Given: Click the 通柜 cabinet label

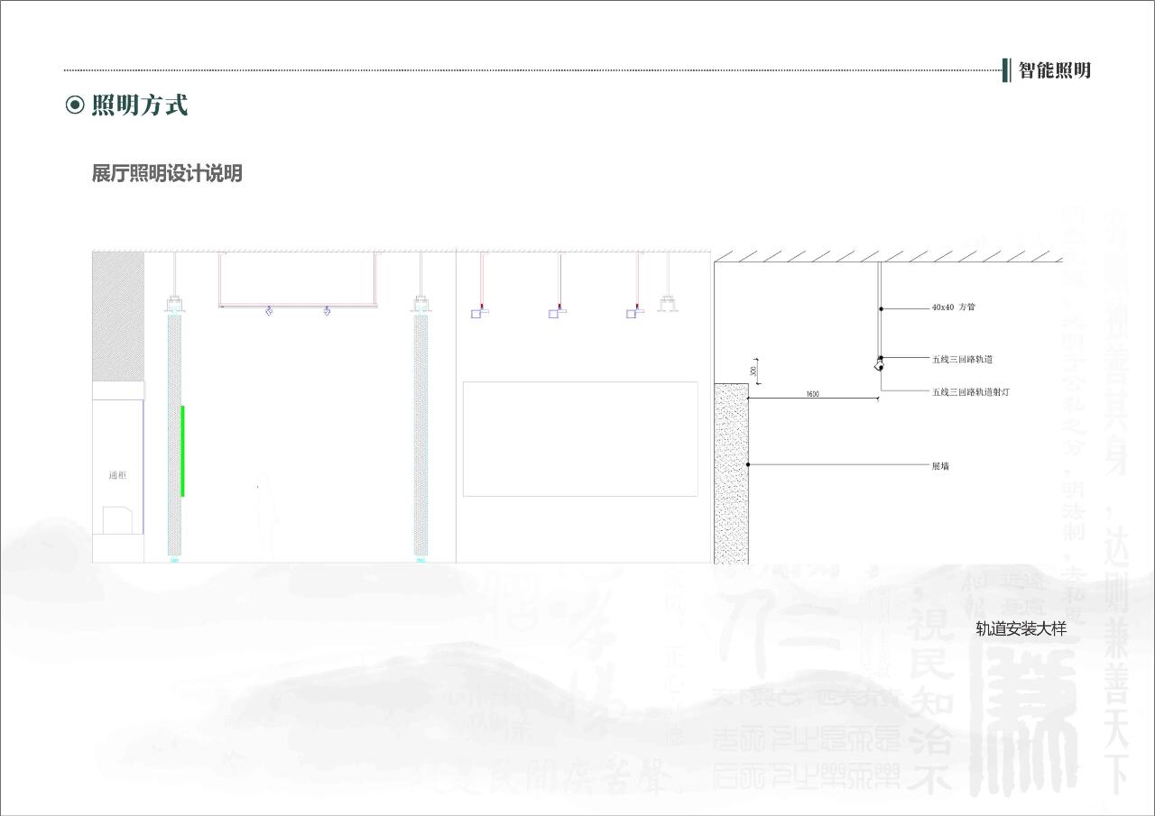Looking at the screenshot, I should click(x=117, y=475).
